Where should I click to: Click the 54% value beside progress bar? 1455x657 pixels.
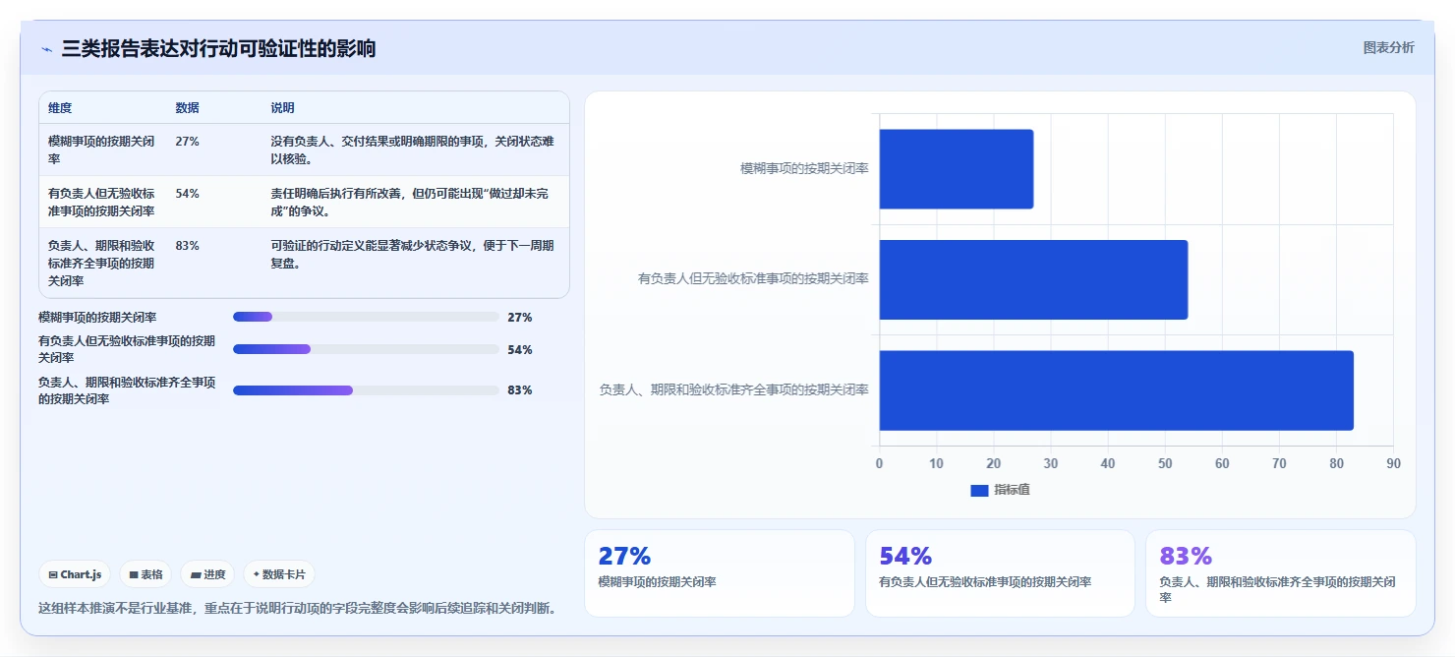(x=520, y=350)
